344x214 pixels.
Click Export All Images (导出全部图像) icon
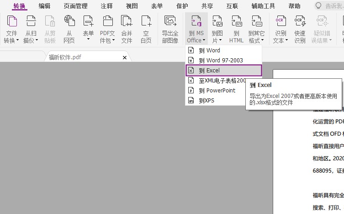pos(170,29)
